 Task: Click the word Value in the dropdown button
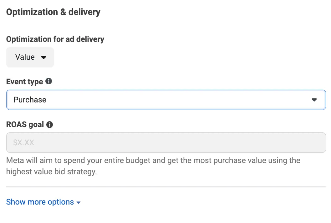(25, 57)
